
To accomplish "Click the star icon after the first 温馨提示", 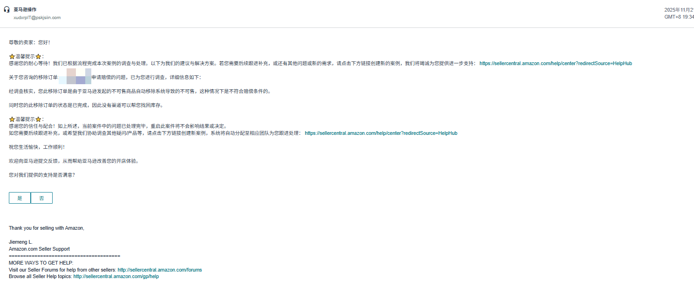I will click(38, 56).
